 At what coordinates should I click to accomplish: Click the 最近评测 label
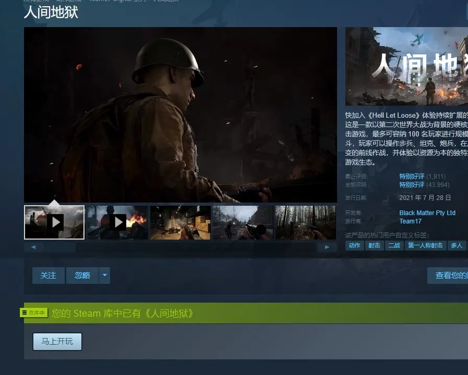[x=356, y=177]
